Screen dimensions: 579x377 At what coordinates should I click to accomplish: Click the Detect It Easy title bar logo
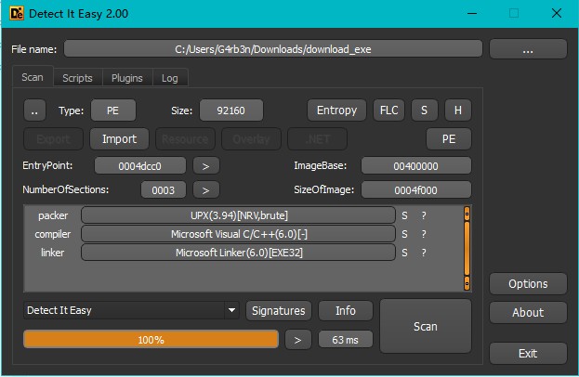pyautogui.click(x=17, y=14)
